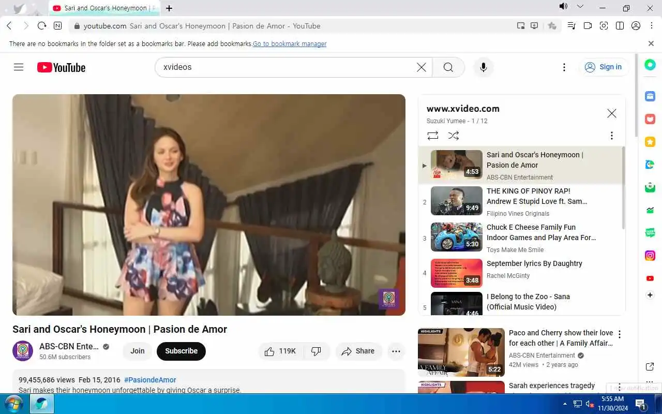662x414 pixels.
Task: Add a new sidebar app with the plus icon
Action: pyautogui.click(x=650, y=295)
